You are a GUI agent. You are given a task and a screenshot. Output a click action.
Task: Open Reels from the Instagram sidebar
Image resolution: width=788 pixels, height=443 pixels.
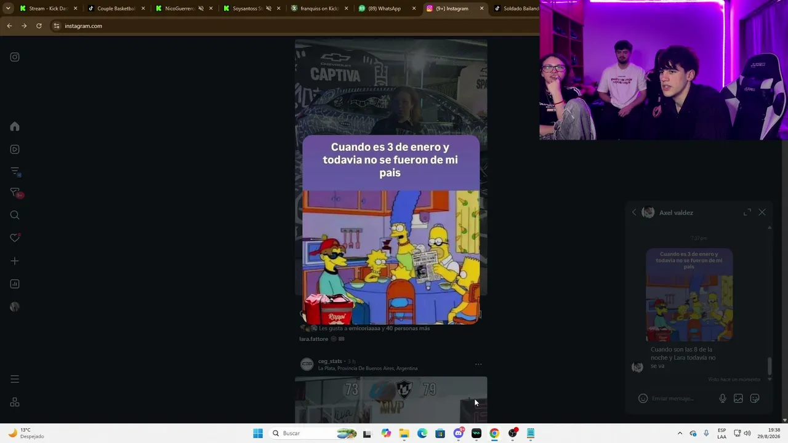(x=15, y=149)
